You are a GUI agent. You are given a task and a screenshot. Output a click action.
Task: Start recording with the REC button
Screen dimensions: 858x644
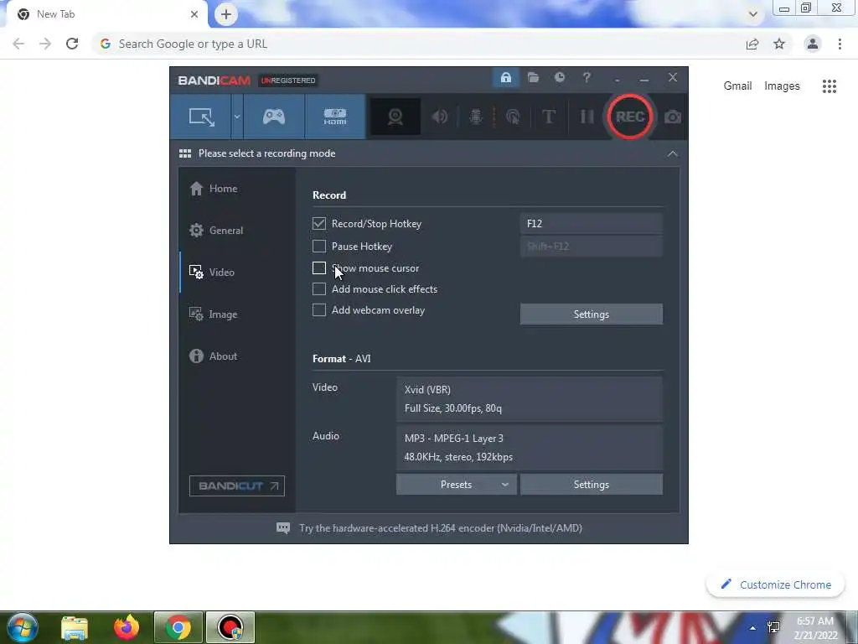(x=630, y=117)
